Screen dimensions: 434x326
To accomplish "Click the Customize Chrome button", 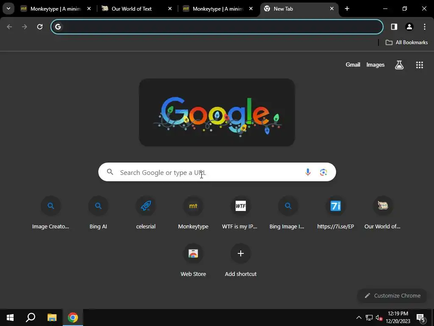I will tap(392, 295).
